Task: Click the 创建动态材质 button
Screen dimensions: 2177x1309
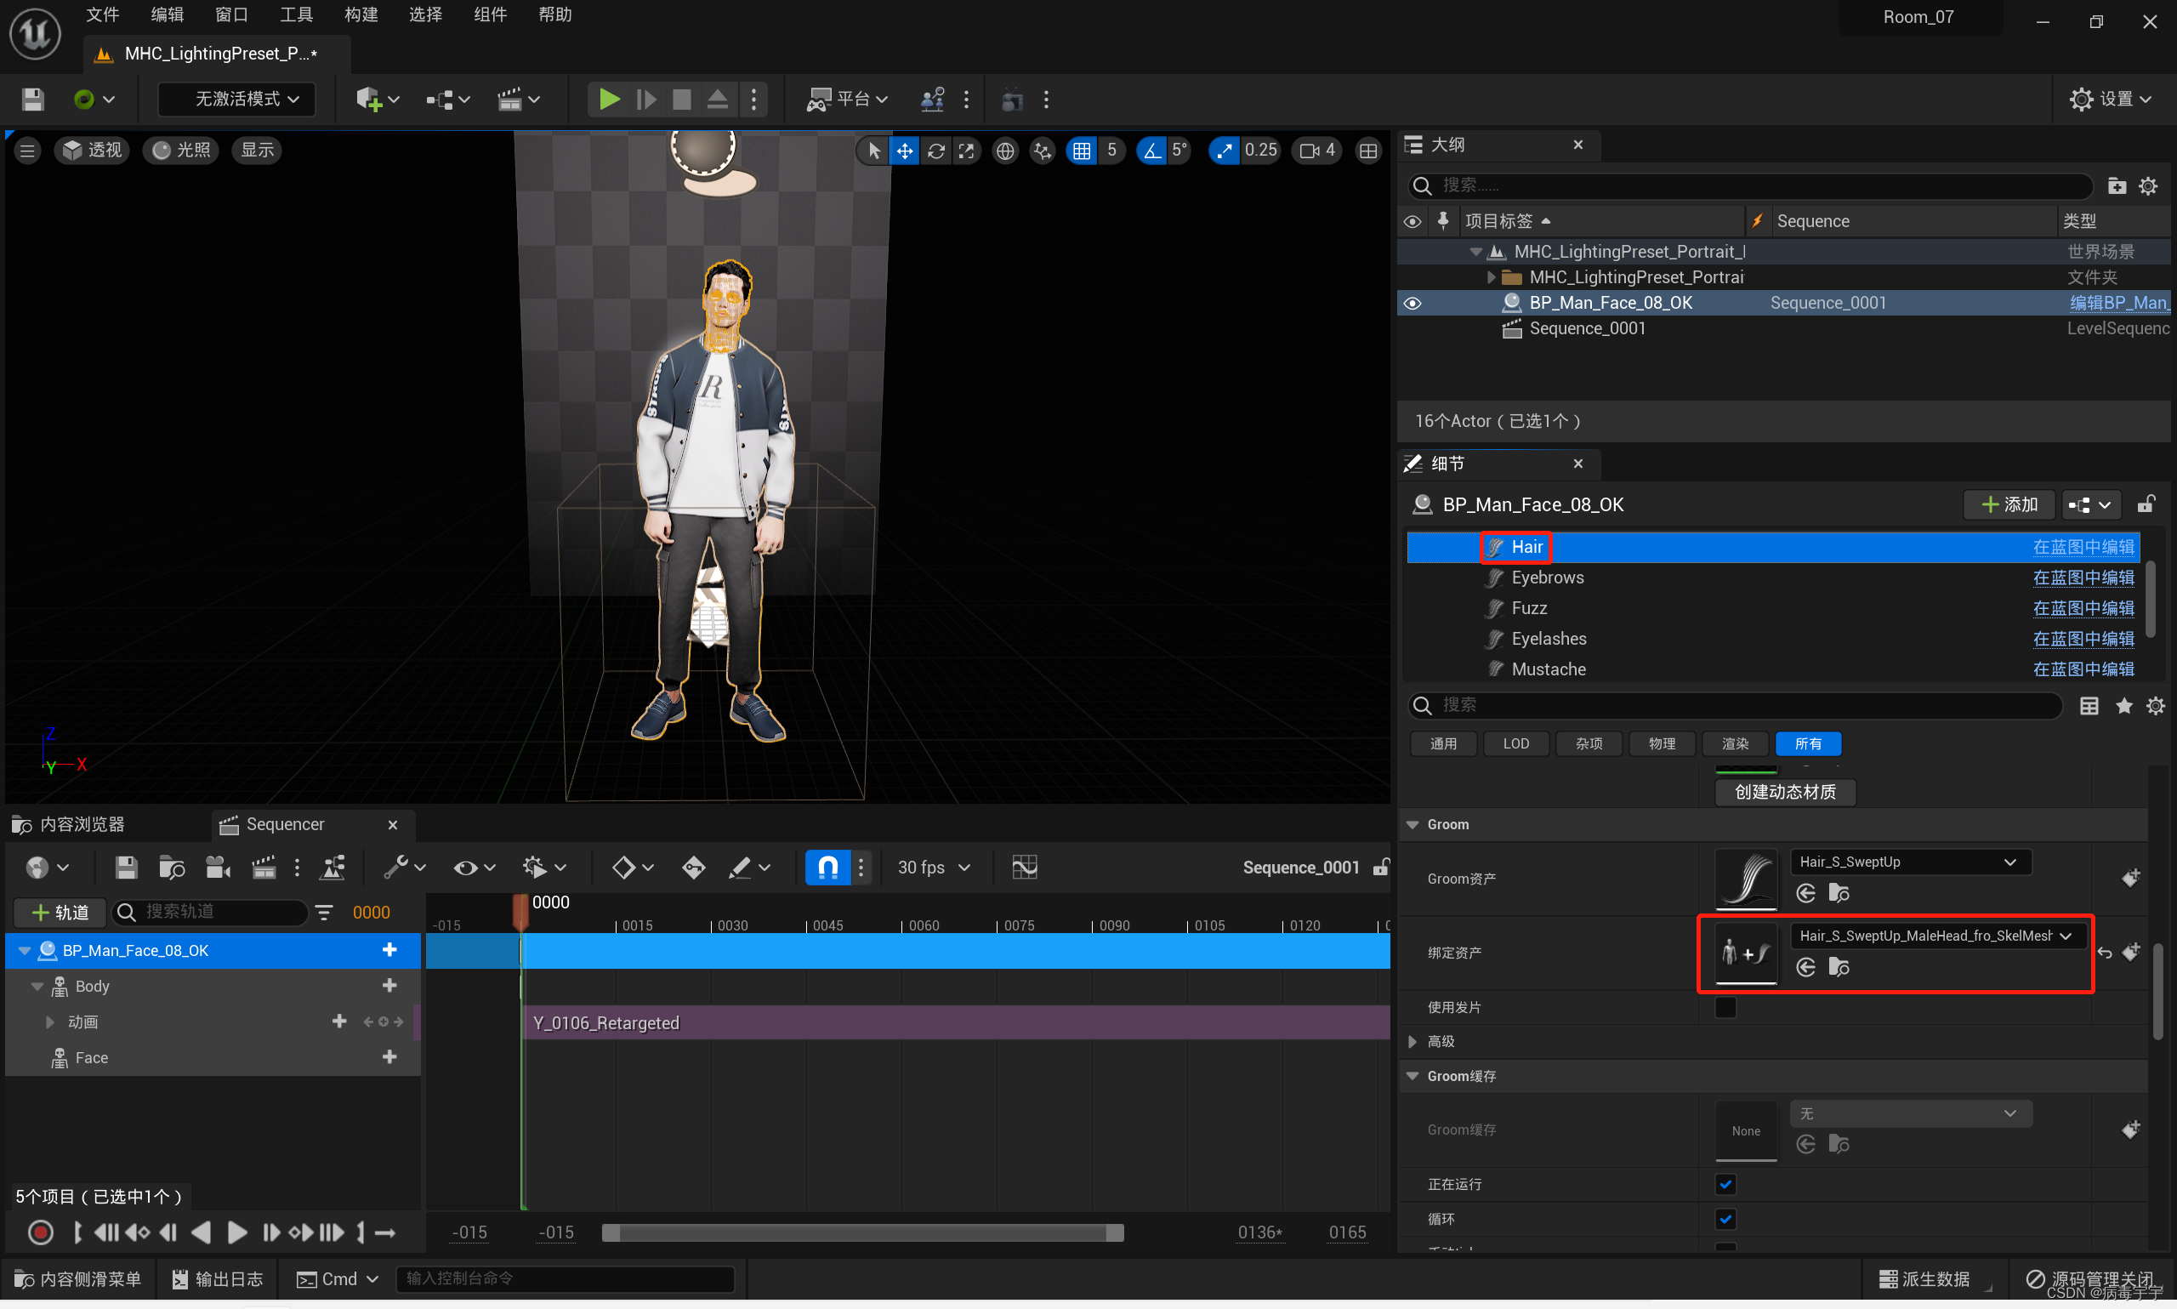Action: coord(1785,792)
